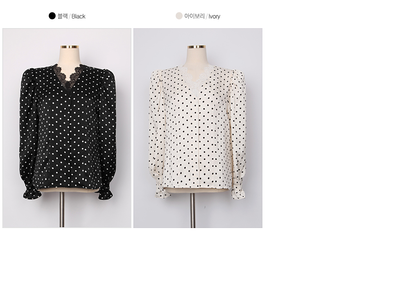Viewport: 395px width, 287px height.
Task: Click metal stand pole below black blouse
Action: pos(62,209)
